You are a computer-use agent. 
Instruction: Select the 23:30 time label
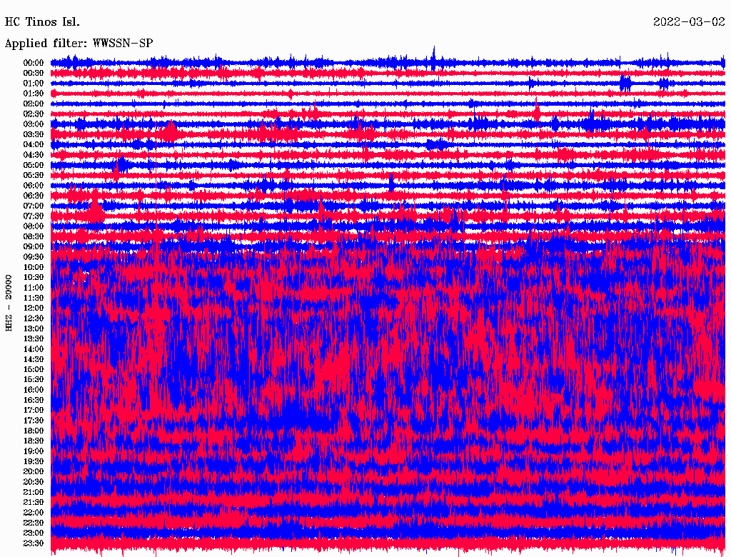pyautogui.click(x=34, y=543)
